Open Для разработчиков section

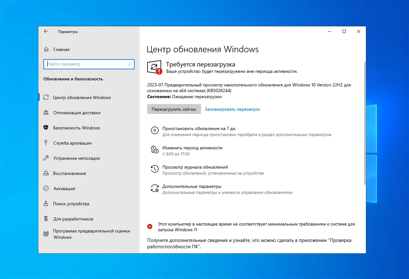point(89,219)
